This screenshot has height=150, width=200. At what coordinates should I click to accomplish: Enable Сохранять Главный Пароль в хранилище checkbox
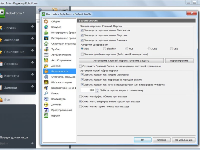tap(80, 66)
